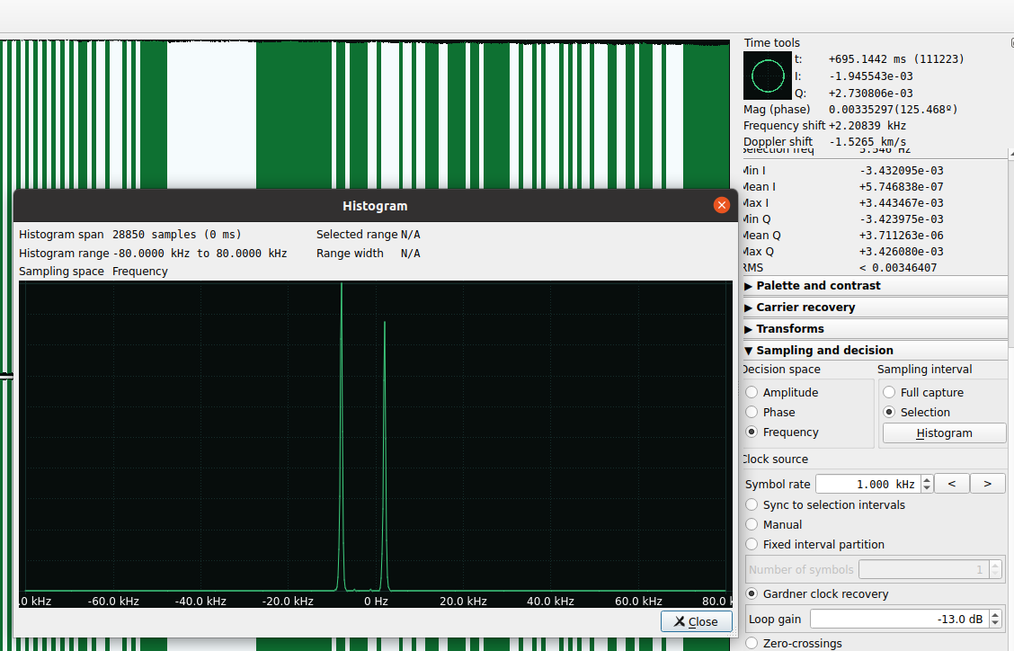The height and width of the screenshot is (651, 1014).
Task: Open the Histogram from Sampling interval
Action: (944, 433)
